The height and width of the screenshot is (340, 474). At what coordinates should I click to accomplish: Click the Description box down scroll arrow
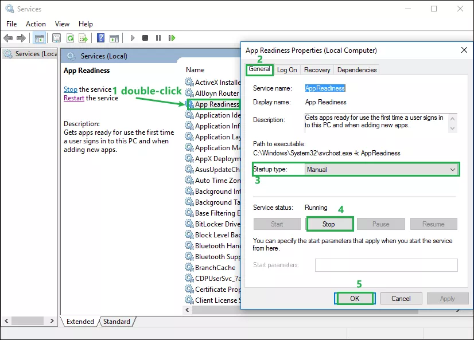tap(452, 128)
